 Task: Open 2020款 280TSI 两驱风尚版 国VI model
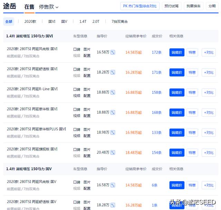[x=32, y=49]
